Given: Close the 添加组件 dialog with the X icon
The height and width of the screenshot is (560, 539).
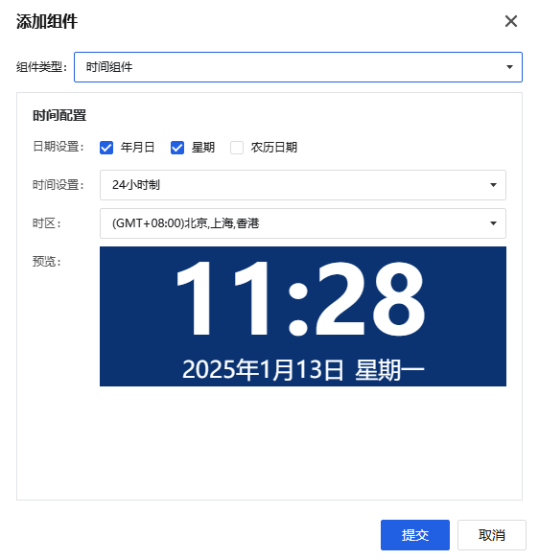Looking at the screenshot, I should click(x=511, y=21).
